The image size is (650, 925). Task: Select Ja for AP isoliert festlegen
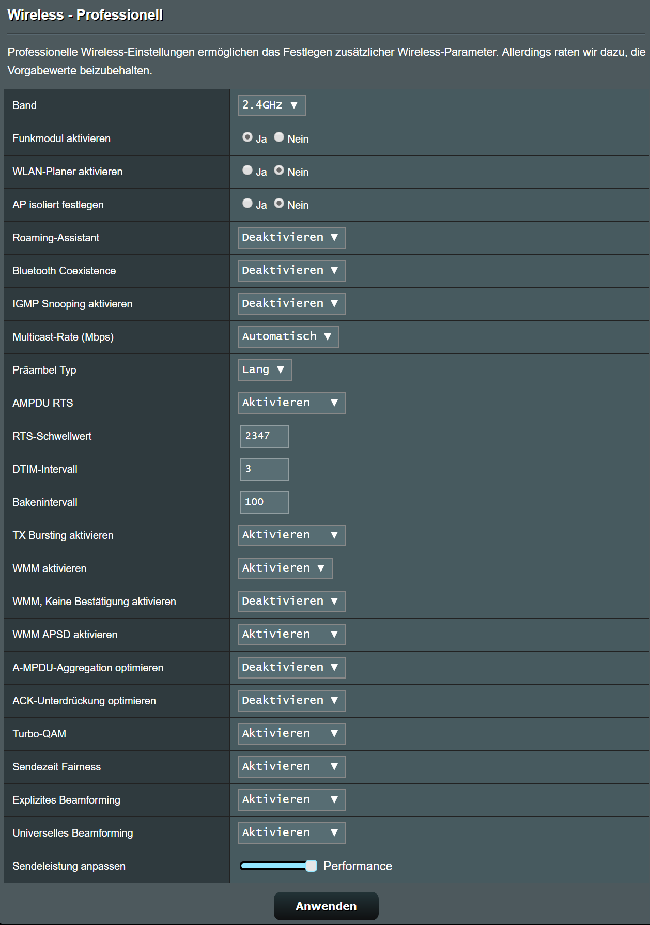pyautogui.click(x=247, y=204)
